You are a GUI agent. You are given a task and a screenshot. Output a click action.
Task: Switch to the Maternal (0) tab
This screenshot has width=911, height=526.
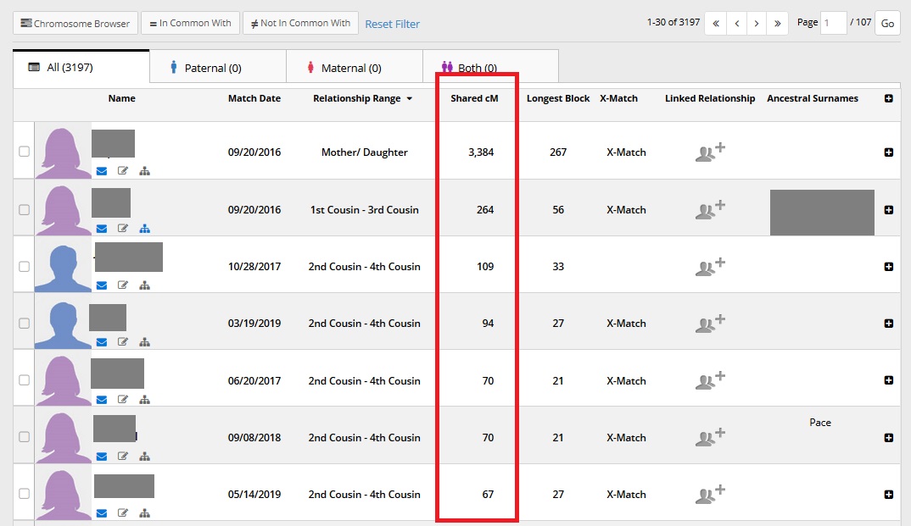coord(354,68)
